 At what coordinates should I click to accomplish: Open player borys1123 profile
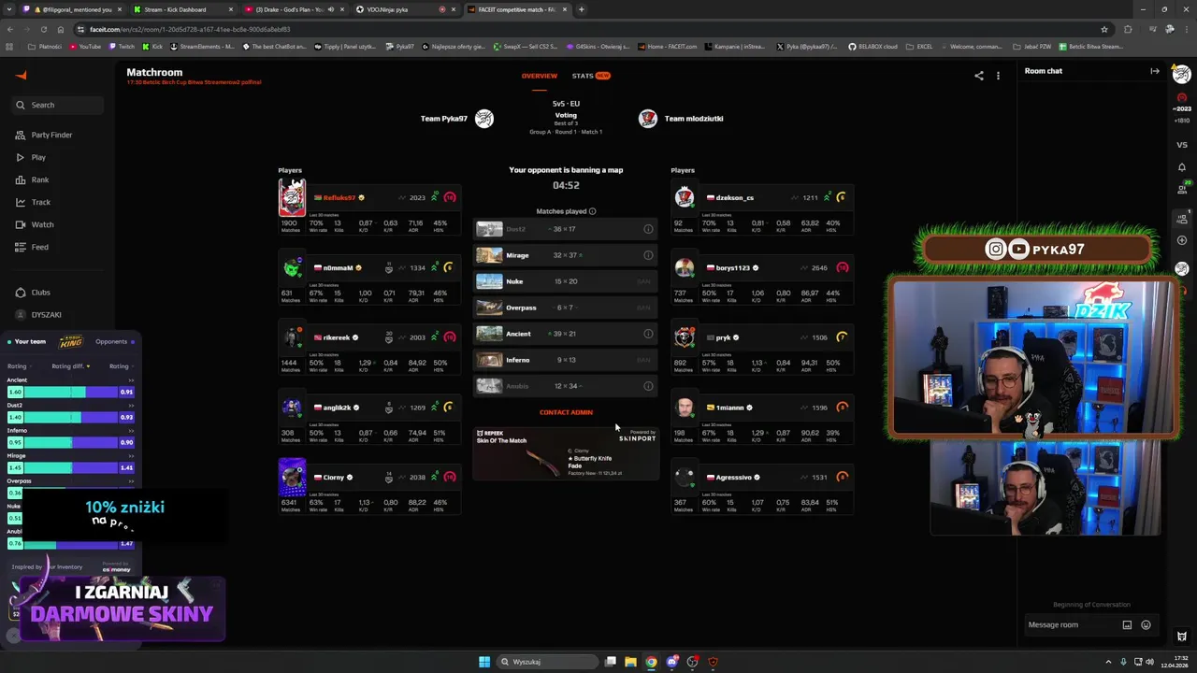[733, 268]
